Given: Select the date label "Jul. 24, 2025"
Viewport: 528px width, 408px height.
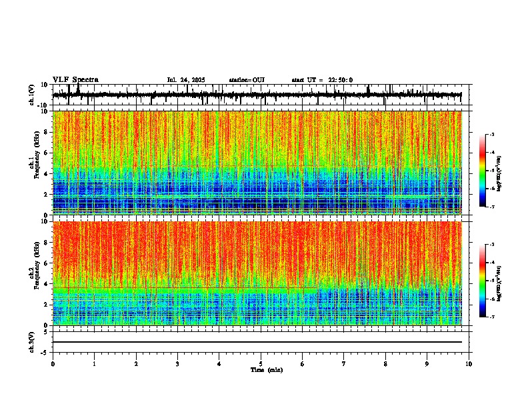Looking at the screenshot, I should pos(186,80).
